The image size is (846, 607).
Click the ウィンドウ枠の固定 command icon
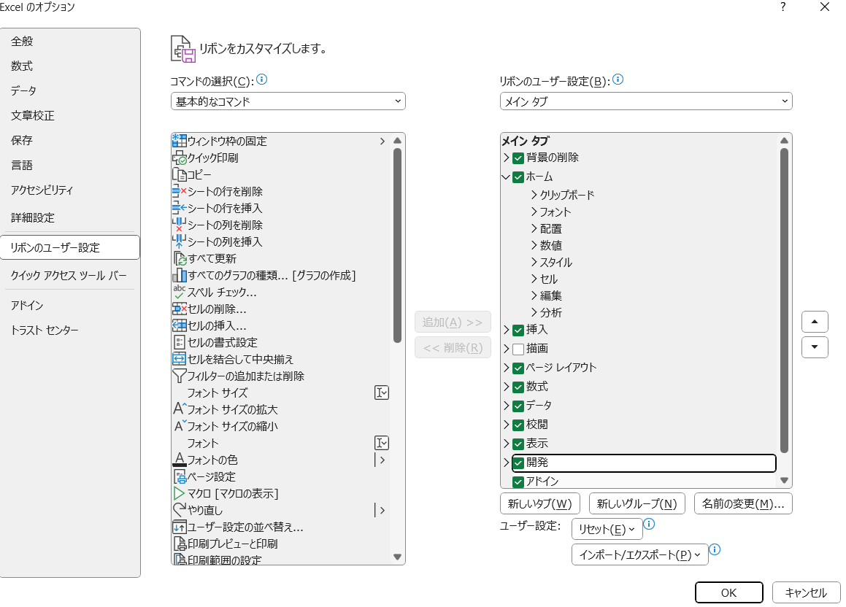(x=179, y=141)
